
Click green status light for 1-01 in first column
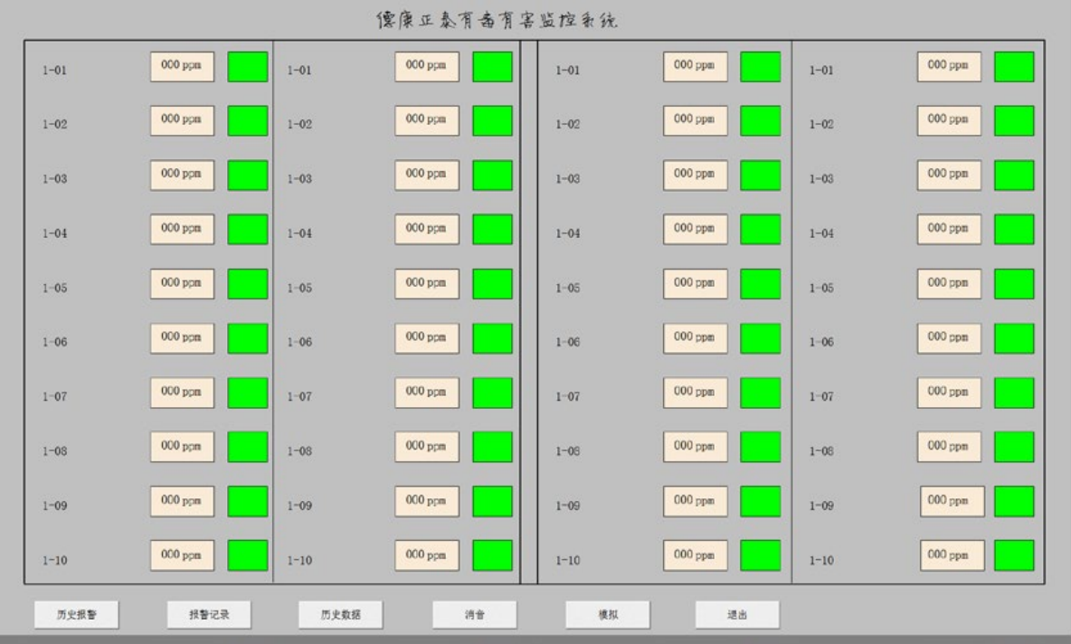[x=247, y=67]
